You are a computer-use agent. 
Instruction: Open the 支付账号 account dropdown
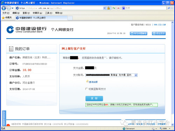(136, 75)
